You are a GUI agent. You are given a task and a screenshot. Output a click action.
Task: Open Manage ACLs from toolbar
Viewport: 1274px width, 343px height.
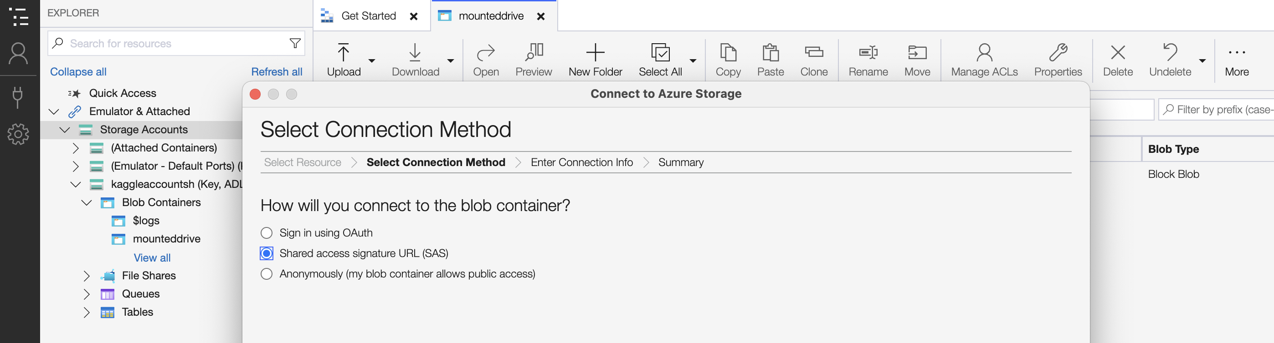[x=984, y=60]
